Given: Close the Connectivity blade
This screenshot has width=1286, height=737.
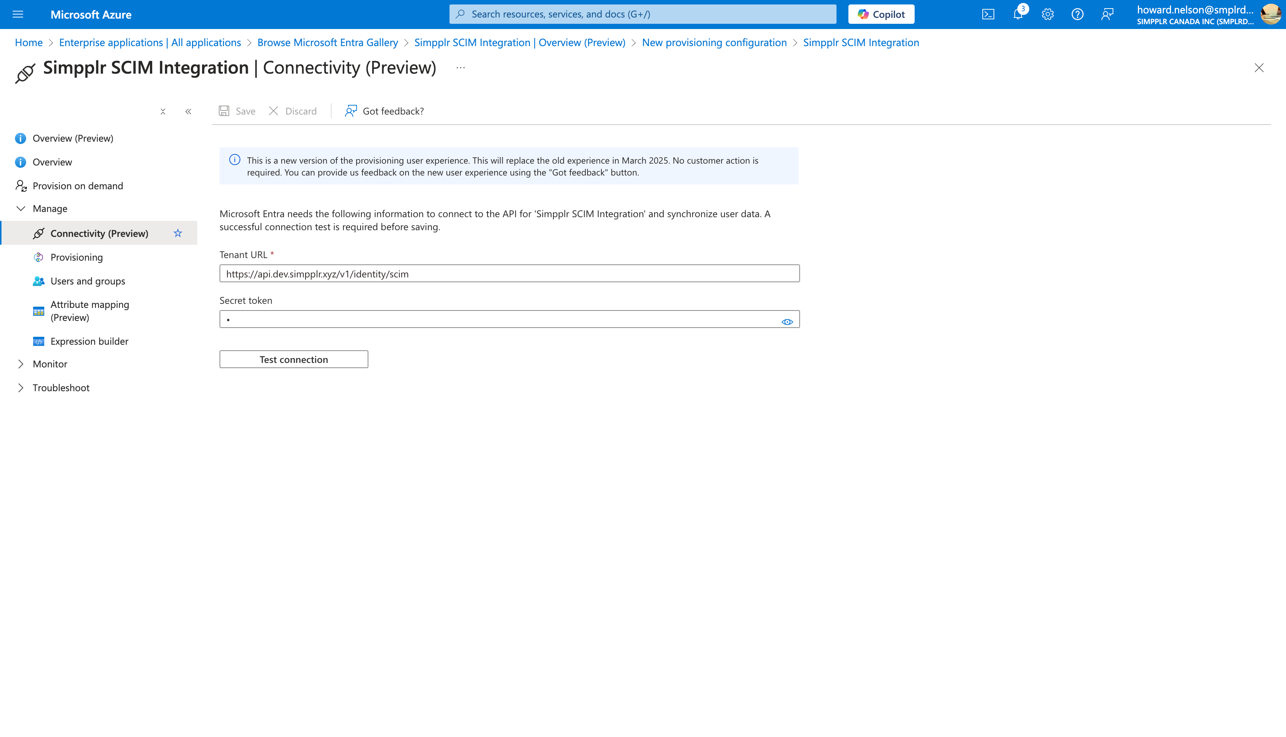Looking at the screenshot, I should (1259, 68).
